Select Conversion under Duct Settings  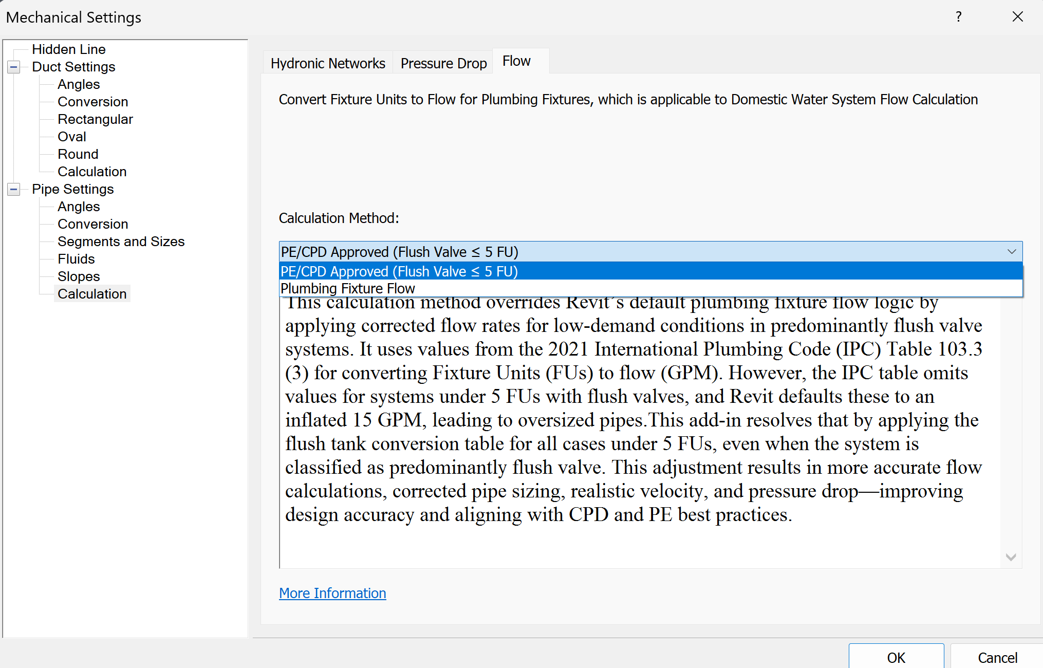pyautogui.click(x=93, y=102)
